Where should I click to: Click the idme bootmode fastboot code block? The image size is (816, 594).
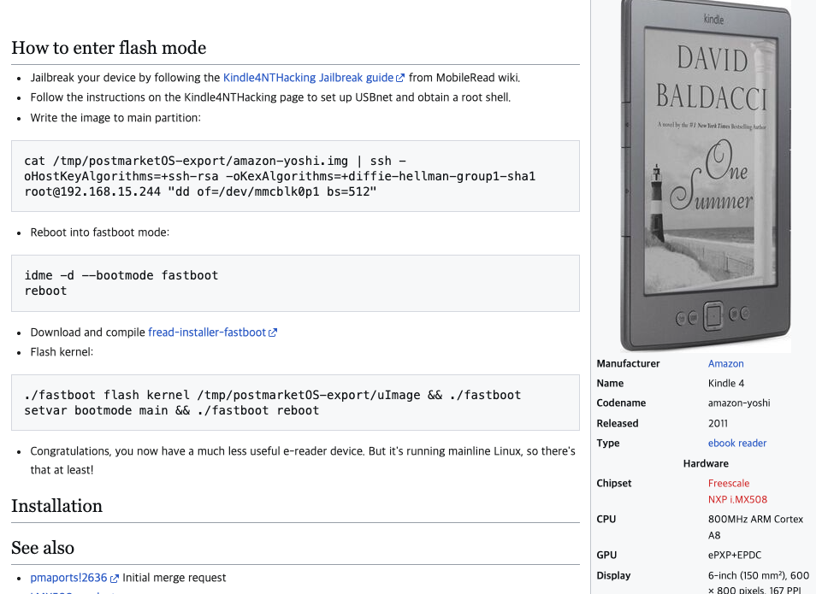pos(296,284)
